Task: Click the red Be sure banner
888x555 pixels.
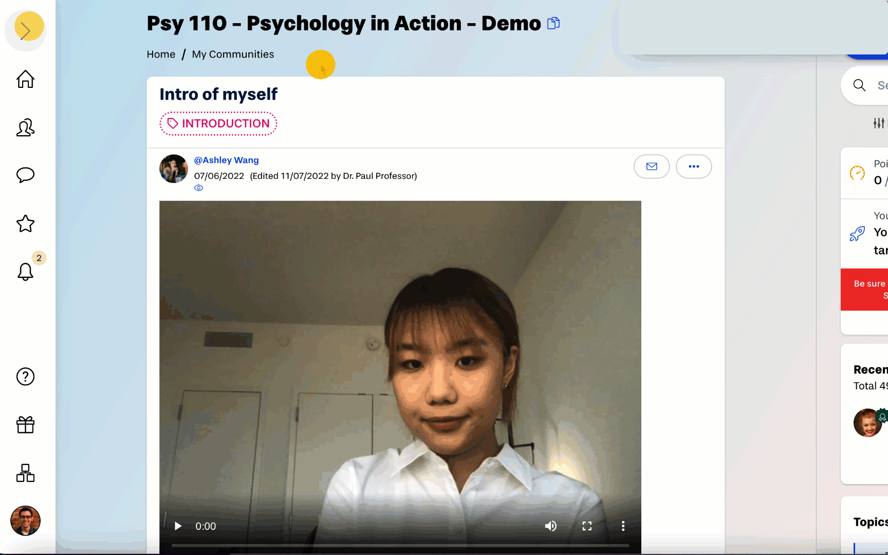Action: pos(864,289)
